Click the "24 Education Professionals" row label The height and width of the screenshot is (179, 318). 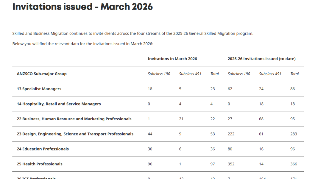[43, 149]
